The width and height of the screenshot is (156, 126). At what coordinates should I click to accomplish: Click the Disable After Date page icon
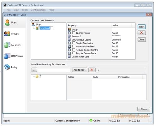pyautogui.click(x=69, y=57)
